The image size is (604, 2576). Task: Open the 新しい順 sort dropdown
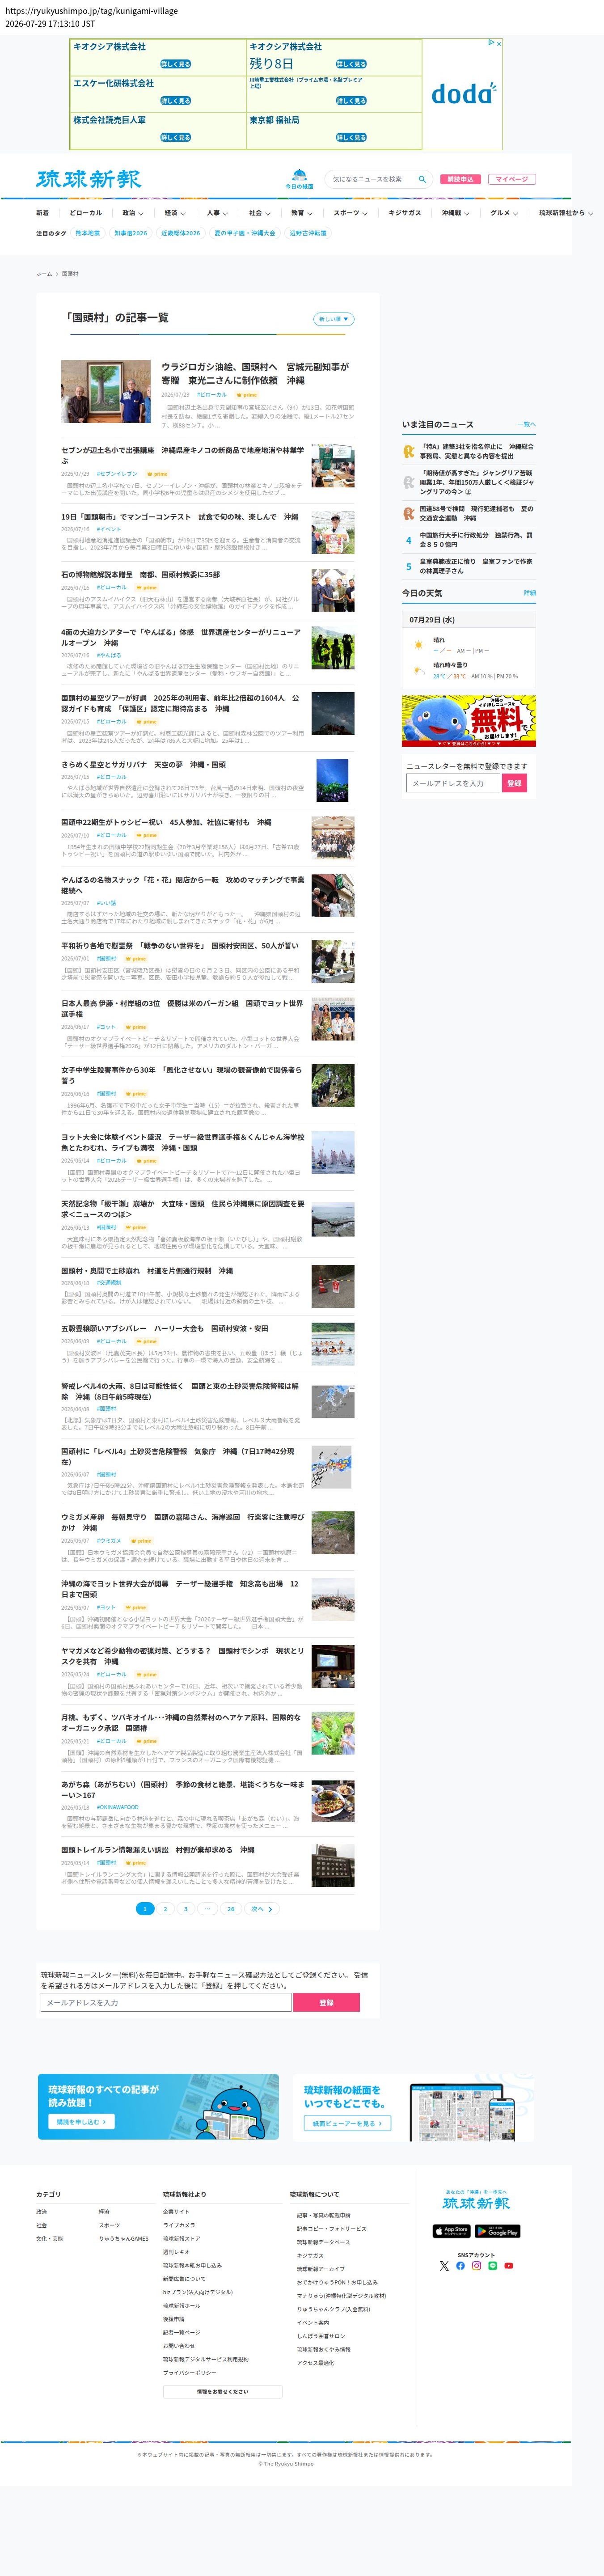pyautogui.click(x=334, y=319)
